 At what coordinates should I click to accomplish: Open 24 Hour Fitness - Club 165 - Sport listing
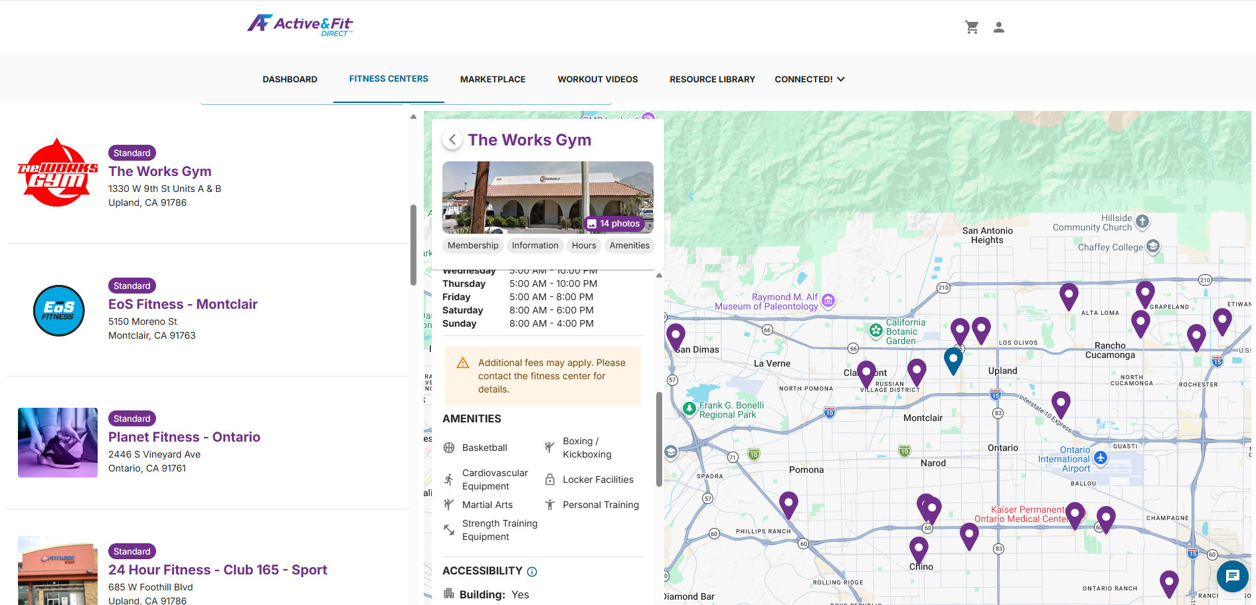(x=218, y=570)
